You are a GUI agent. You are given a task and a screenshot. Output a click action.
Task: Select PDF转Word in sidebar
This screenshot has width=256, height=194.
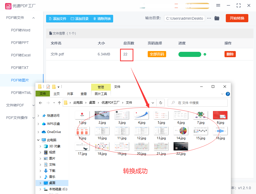(x=20, y=30)
